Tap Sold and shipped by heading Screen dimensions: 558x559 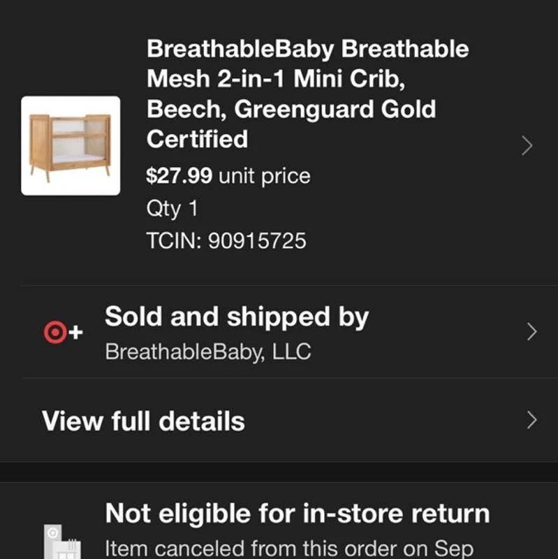pos(237,317)
